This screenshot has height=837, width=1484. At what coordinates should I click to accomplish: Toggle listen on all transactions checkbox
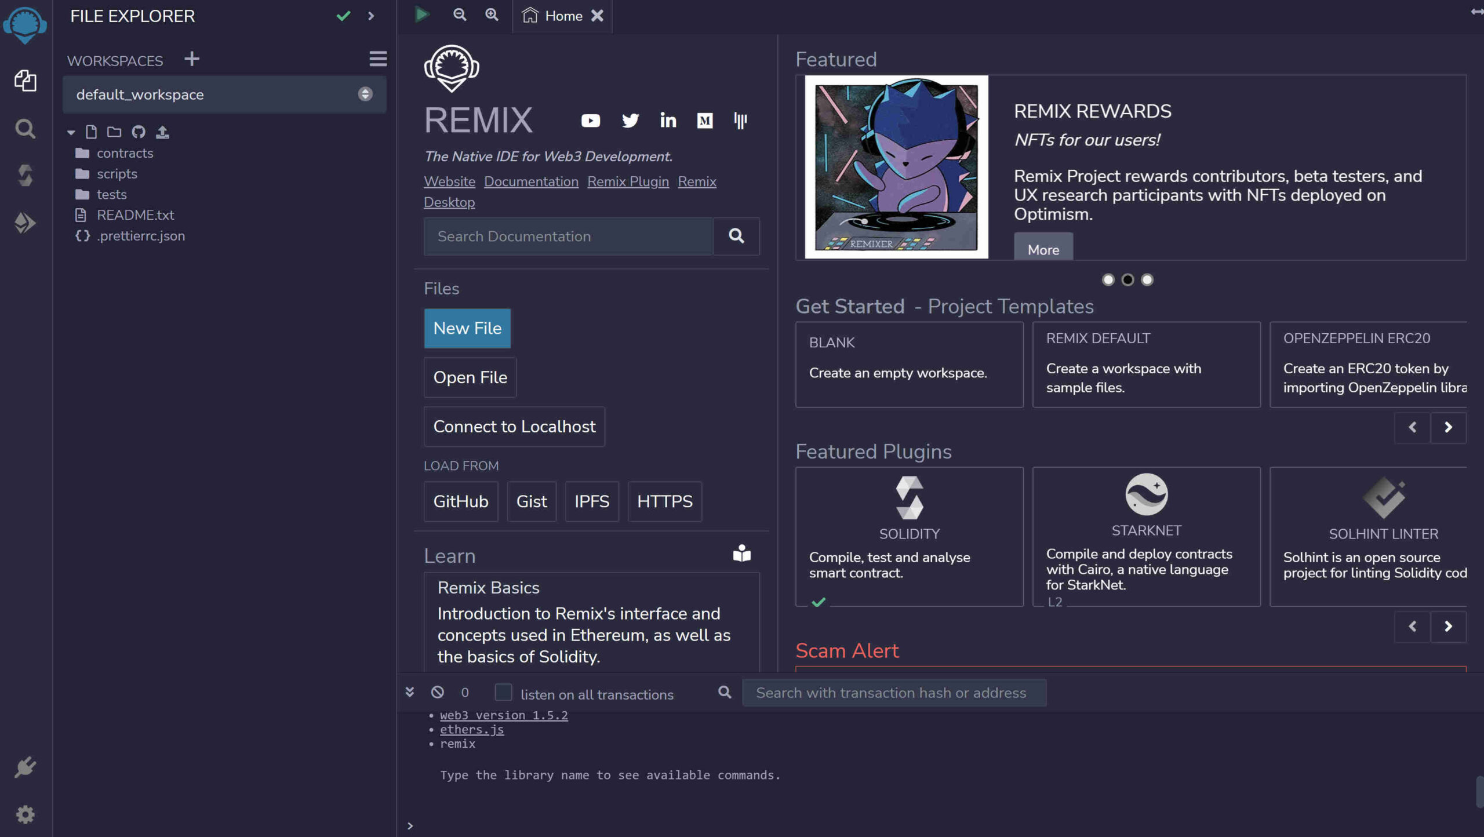click(503, 693)
